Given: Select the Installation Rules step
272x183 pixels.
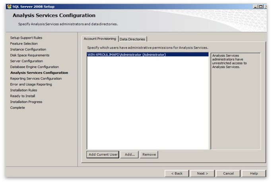Looking at the screenshot, I should pos(23,90).
